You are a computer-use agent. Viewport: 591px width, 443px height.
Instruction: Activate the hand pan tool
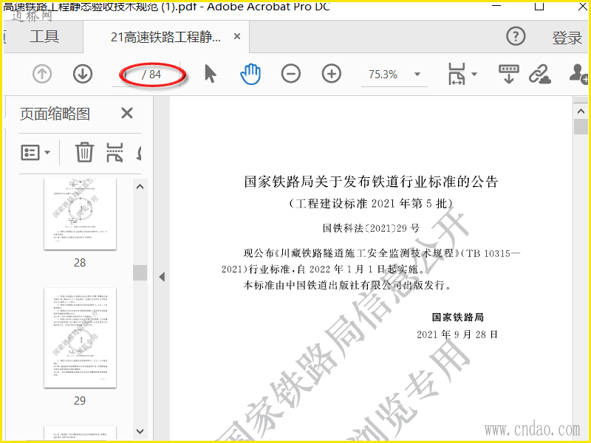tap(250, 74)
